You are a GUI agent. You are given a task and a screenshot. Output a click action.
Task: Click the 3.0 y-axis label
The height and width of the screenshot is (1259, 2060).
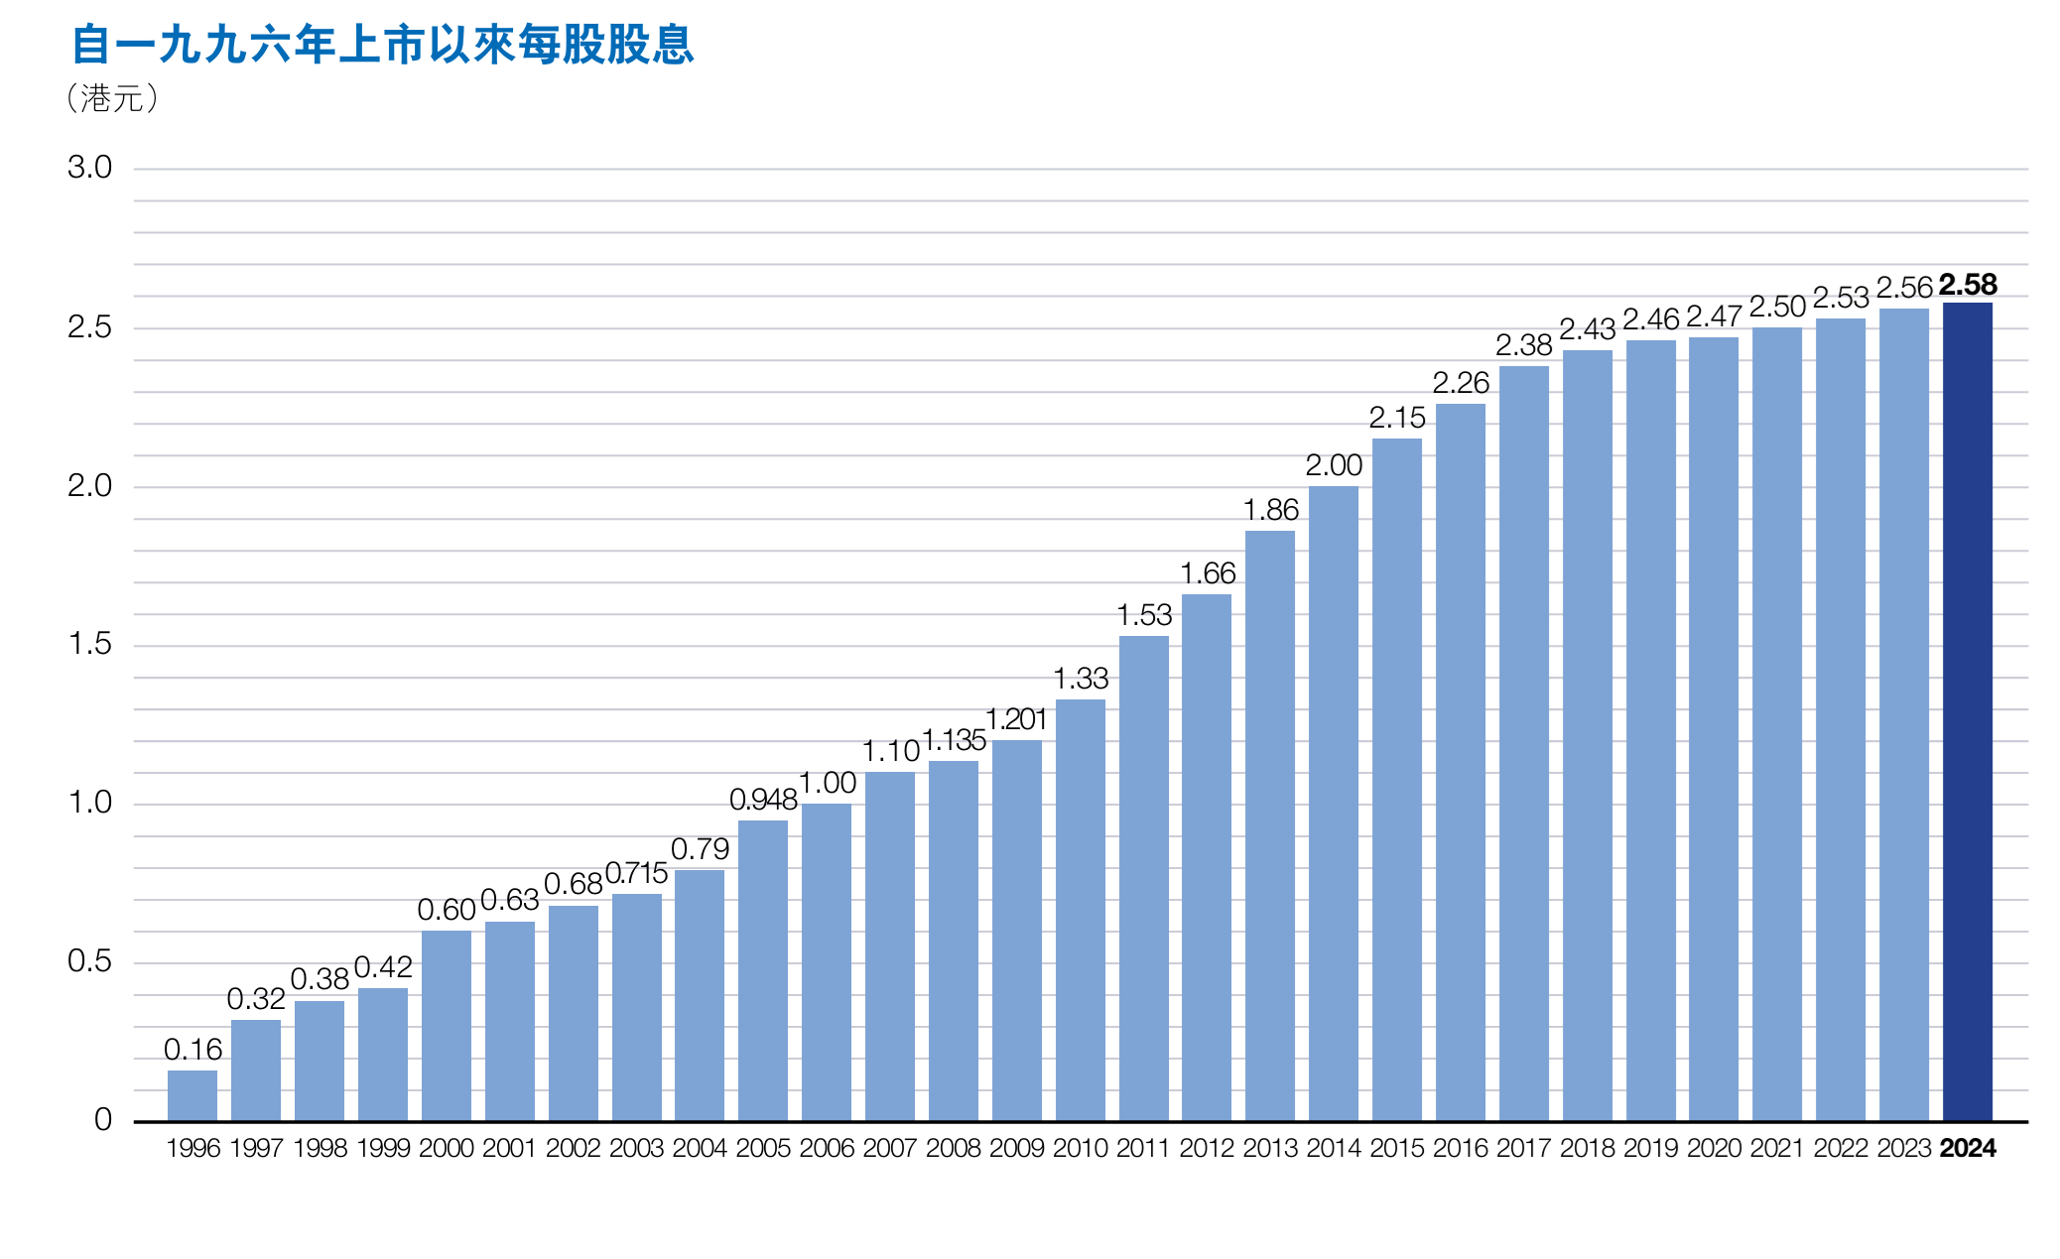click(89, 168)
